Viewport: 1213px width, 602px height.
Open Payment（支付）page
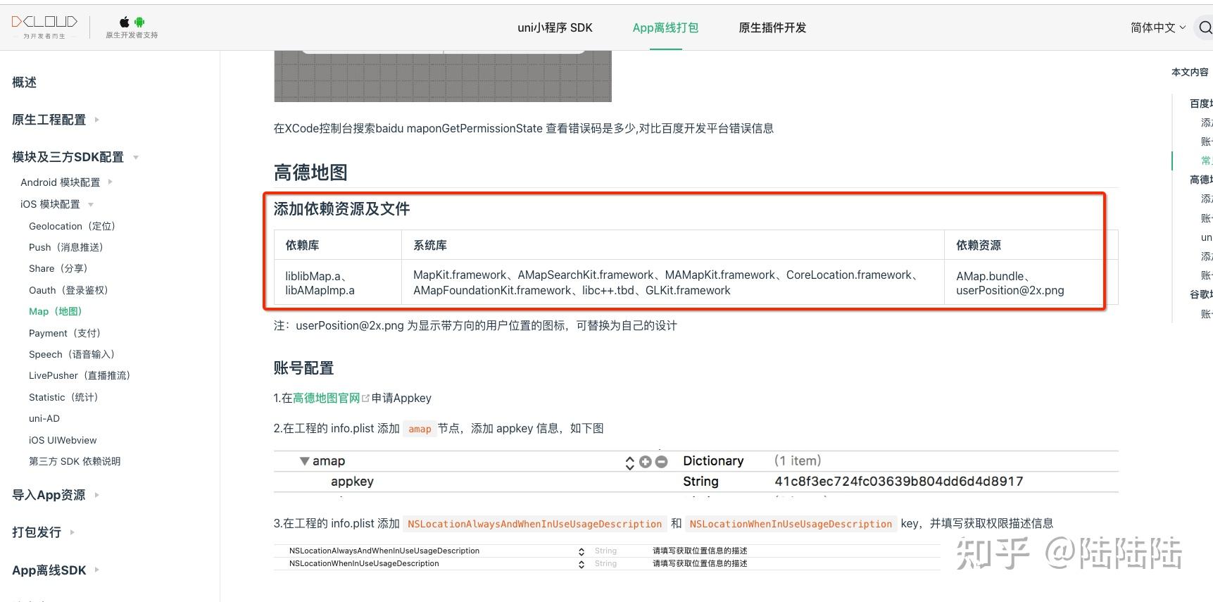[x=65, y=333]
